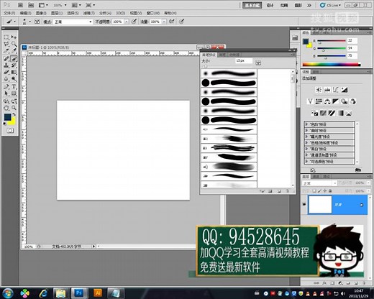Viewport: 374px width, 299px height.
Task: Open layer blend mode 正常 dropdown
Action: point(319,183)
